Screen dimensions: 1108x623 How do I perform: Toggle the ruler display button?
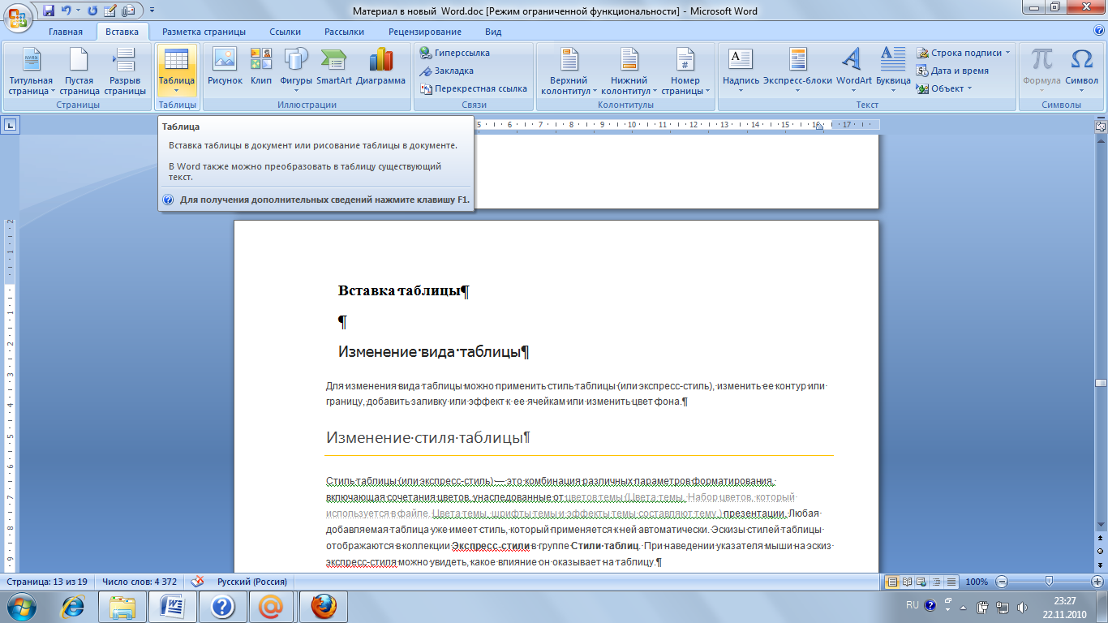[x=1100, y=126]
